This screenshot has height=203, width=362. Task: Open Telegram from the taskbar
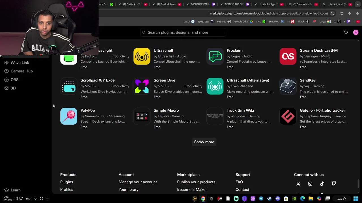(x=261, y=198)
